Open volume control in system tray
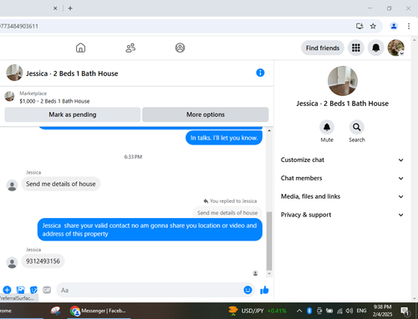 pos(349,311)
